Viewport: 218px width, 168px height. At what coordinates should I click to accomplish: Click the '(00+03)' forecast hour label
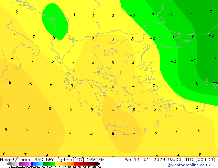pyautogui.click(x=205, y=160)
